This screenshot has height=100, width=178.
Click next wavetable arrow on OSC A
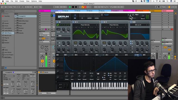(x=98, y=25)
